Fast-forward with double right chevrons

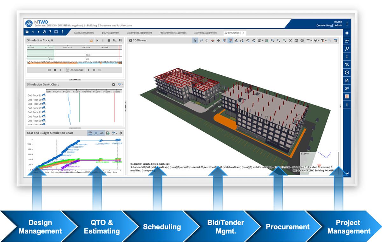[94, 70]
